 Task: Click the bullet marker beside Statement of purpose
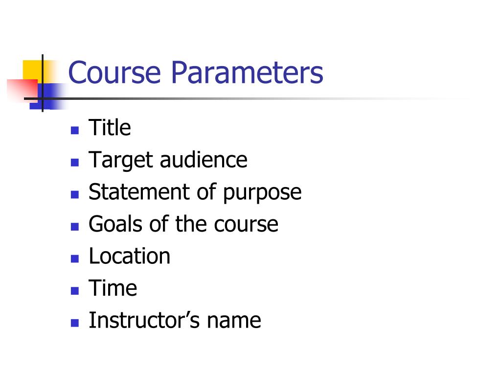click(75, 195)
